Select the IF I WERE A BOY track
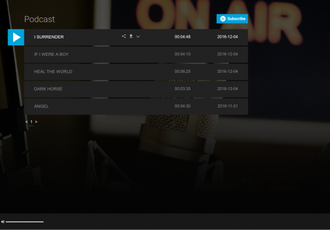Viewport: 330px width, 230px height. click(x=136, y=55)
